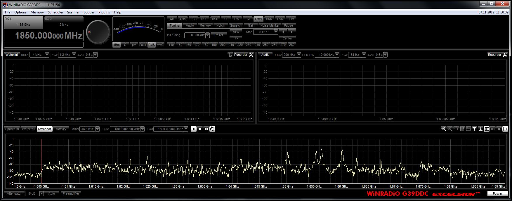This screenshot has height=201, width=512.
Task: Click the X icon in the sweeper toolbar
Action: tap(499, 129)
